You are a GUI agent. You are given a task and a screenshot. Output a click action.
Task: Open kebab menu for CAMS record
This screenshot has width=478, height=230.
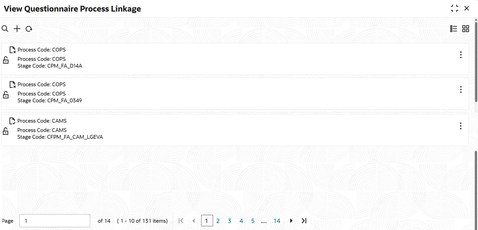[x=460, y=126]
